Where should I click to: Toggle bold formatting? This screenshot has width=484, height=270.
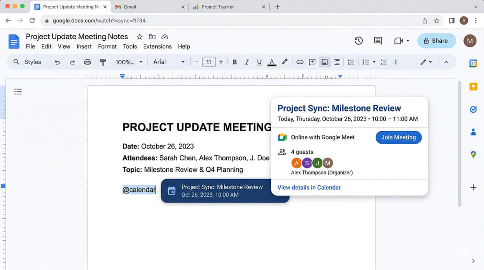235,62
